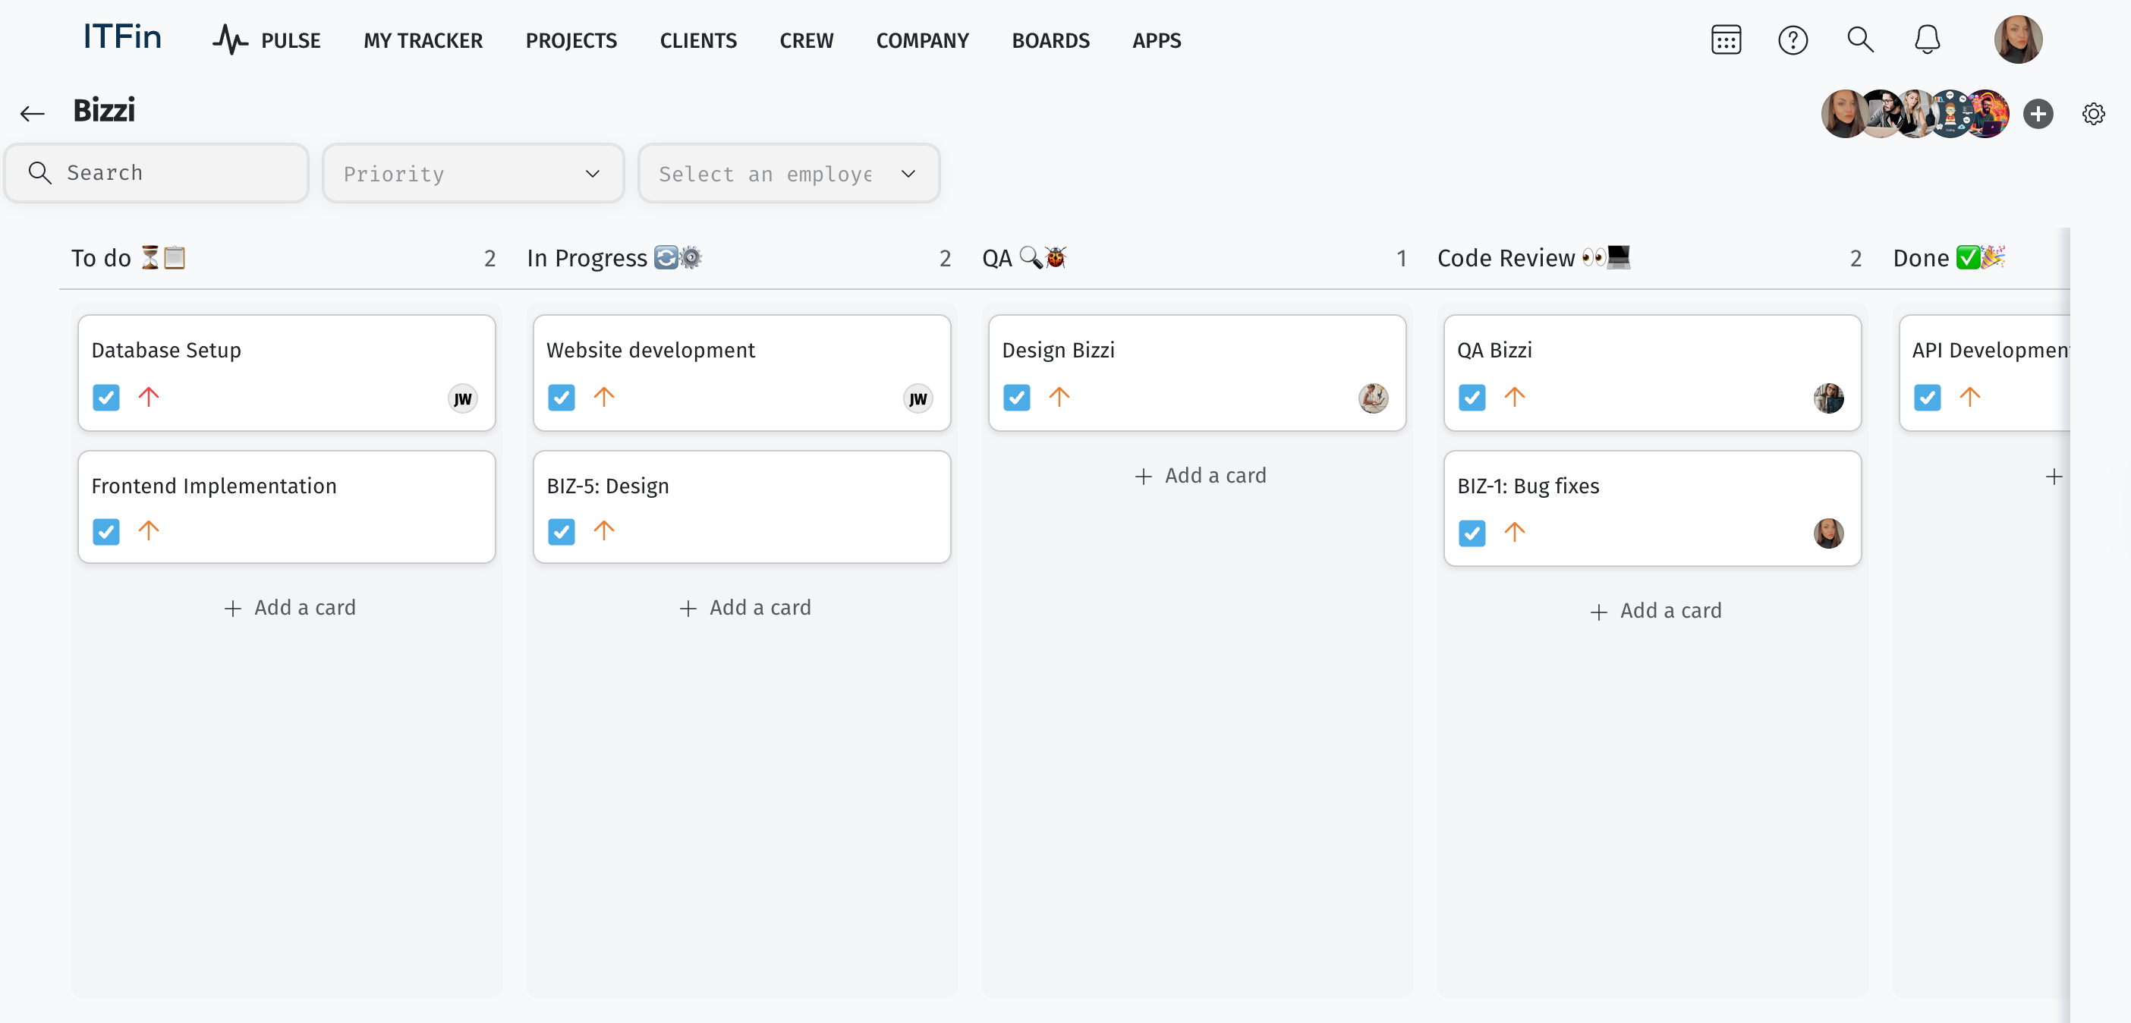Open board settings gear icon

coord(2093,113)
